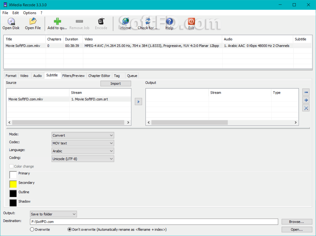Select the Subtitle tab

pyautogui.click(x=52, y=75)
